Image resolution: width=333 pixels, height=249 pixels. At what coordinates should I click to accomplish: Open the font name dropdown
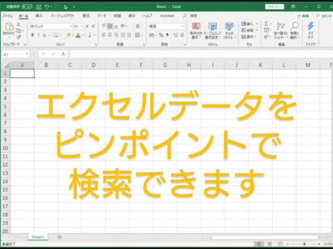tap(71, 27)
